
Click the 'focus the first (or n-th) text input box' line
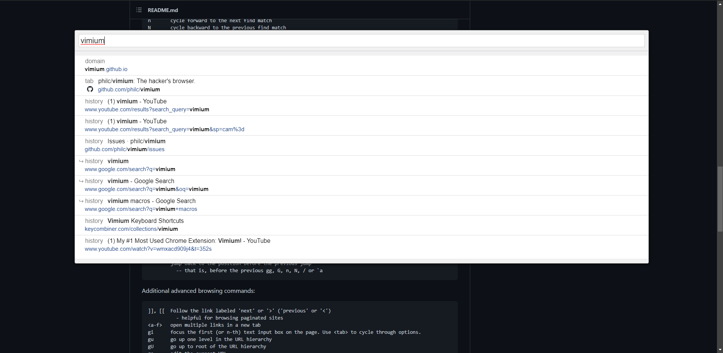[295, 332]
